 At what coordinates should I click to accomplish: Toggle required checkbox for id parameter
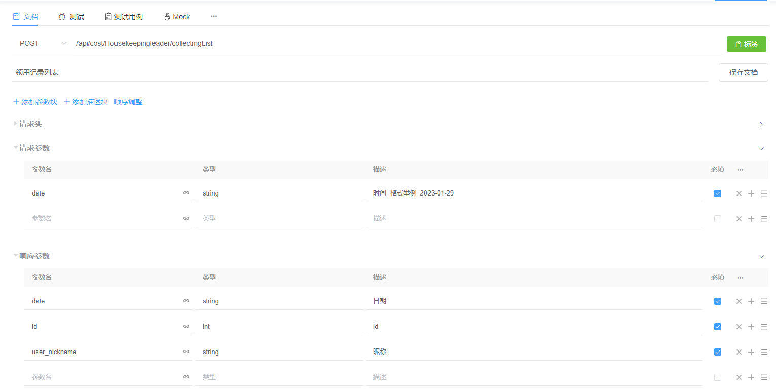click(x=717, y=327)
